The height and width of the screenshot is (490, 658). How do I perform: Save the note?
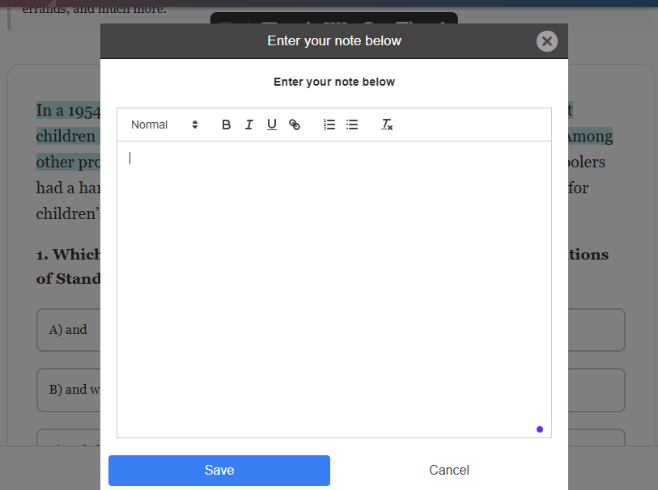[219, 471]
